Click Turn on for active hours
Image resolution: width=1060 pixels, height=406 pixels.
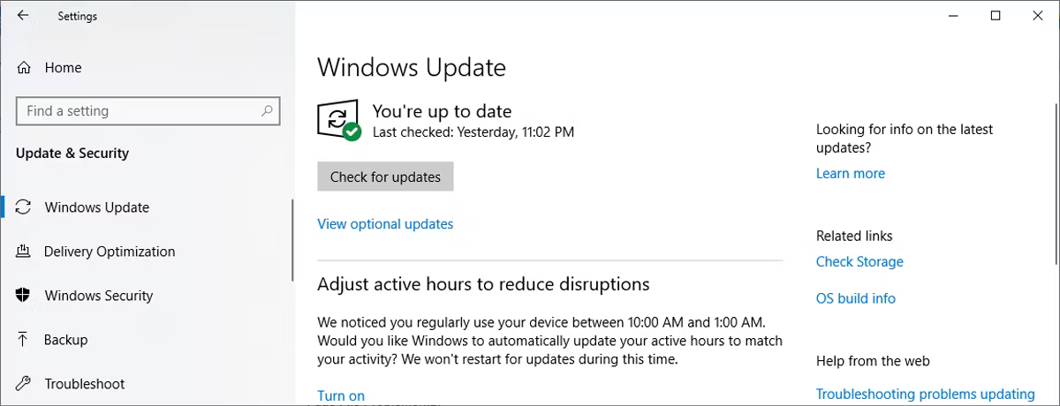tap(341, 396)
